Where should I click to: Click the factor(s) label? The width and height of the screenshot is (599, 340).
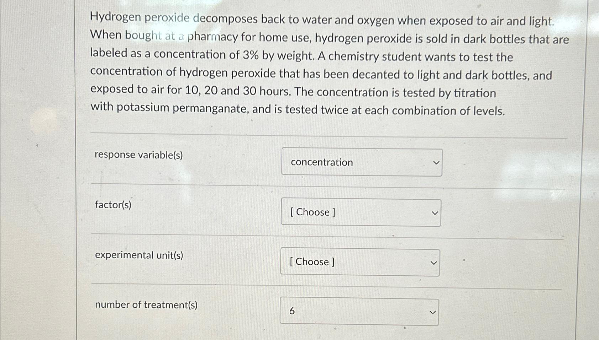pos(113,205)
